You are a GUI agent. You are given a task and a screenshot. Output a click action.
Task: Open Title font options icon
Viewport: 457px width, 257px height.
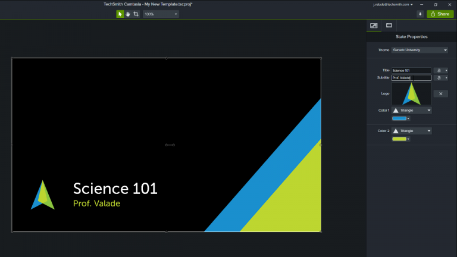coord(439,71)
